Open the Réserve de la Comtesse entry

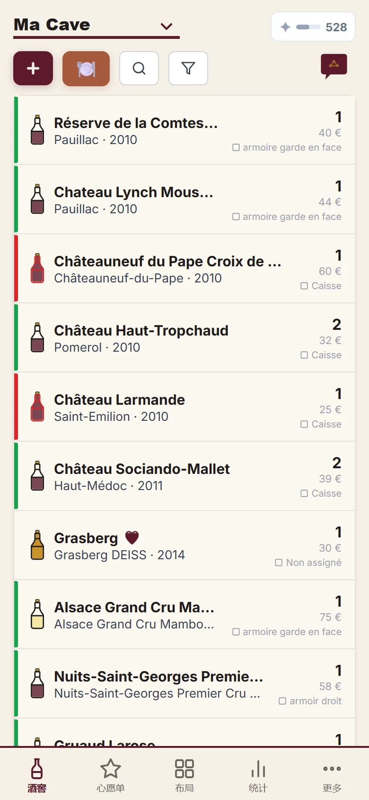tap(184, 130)
